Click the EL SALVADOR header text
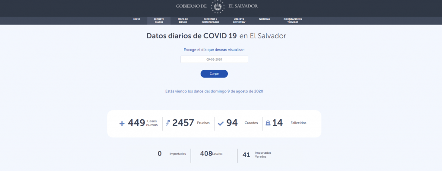Viewport: 442px width, 171px height. click(243, 6)
